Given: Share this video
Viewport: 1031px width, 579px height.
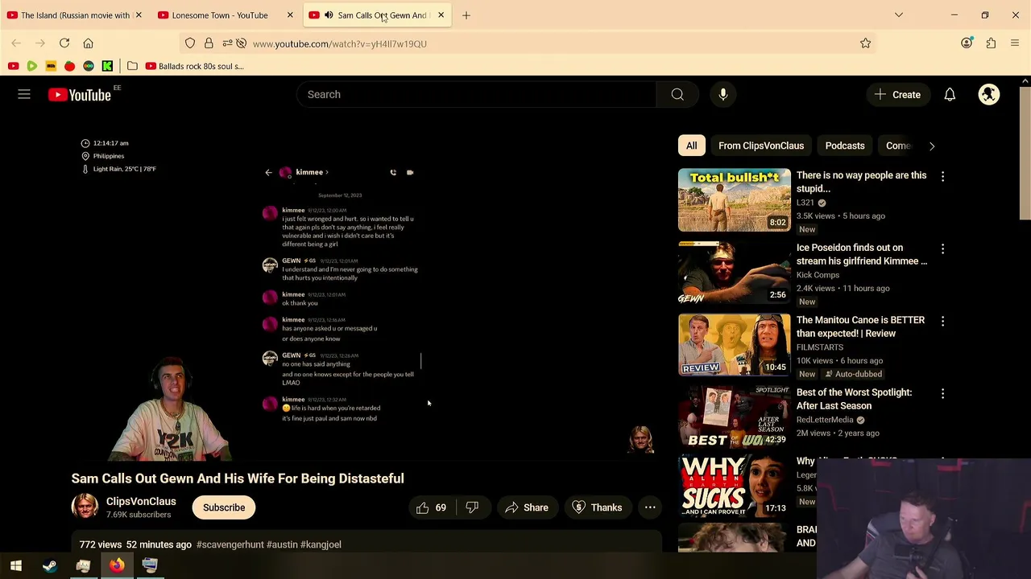Looking at the screenshot, I should click(x=527, y=507).
